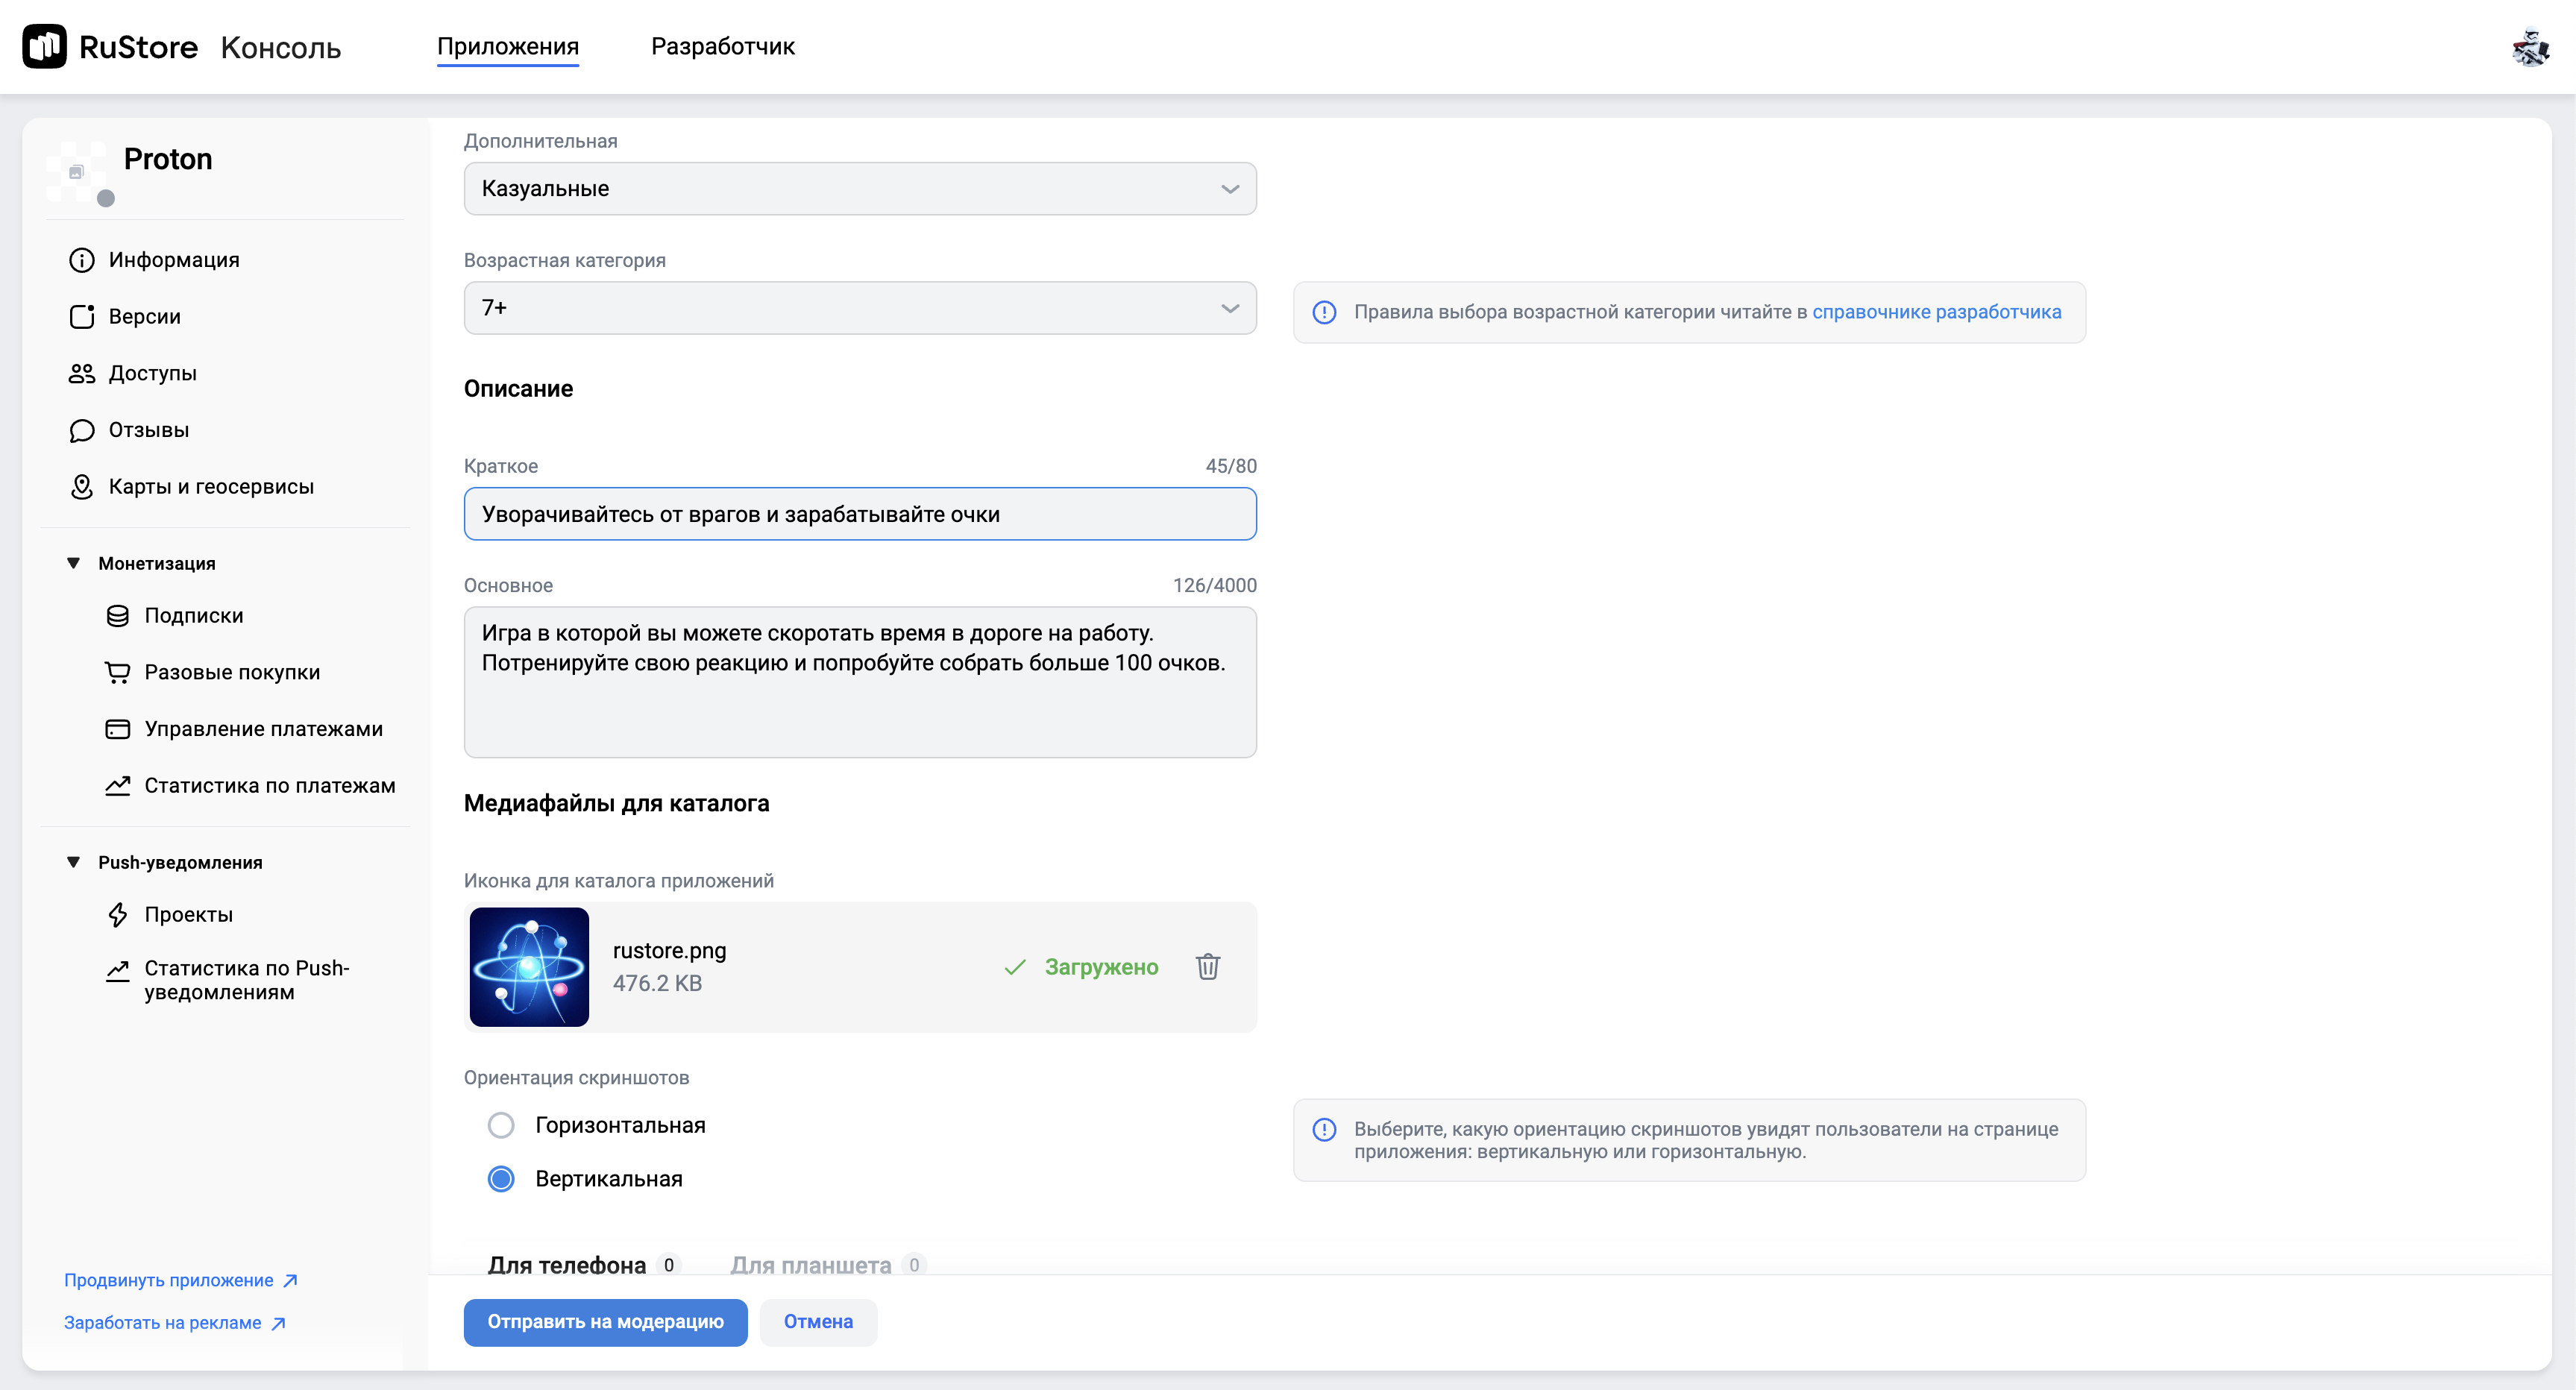Screen dimensions: 2576x1390
Task: Click the RuStore logo icon
Action: pos(44,46)
